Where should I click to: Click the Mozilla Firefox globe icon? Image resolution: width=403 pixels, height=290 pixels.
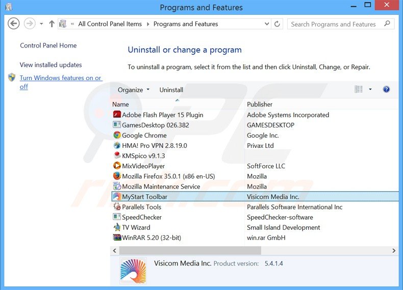117,176
